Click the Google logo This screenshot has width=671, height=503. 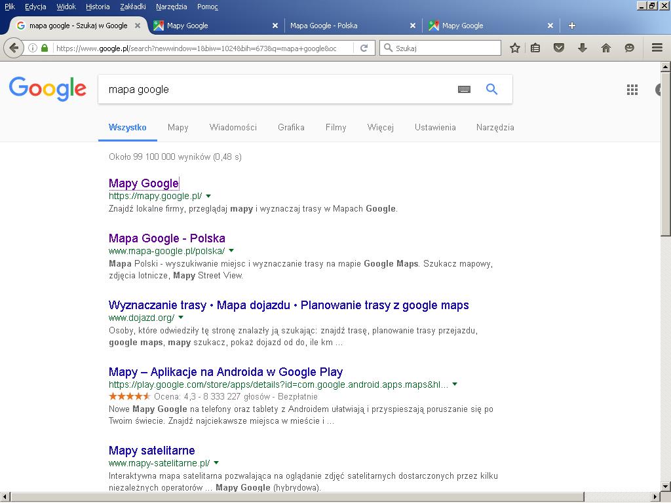(47, 88)
